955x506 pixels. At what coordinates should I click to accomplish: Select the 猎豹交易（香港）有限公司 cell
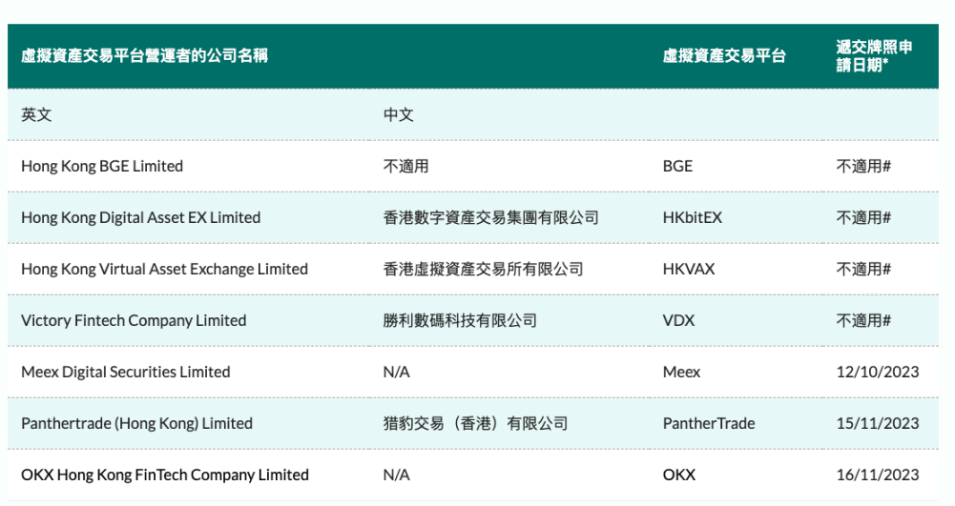pyautogui.click(x=475, y=423)
